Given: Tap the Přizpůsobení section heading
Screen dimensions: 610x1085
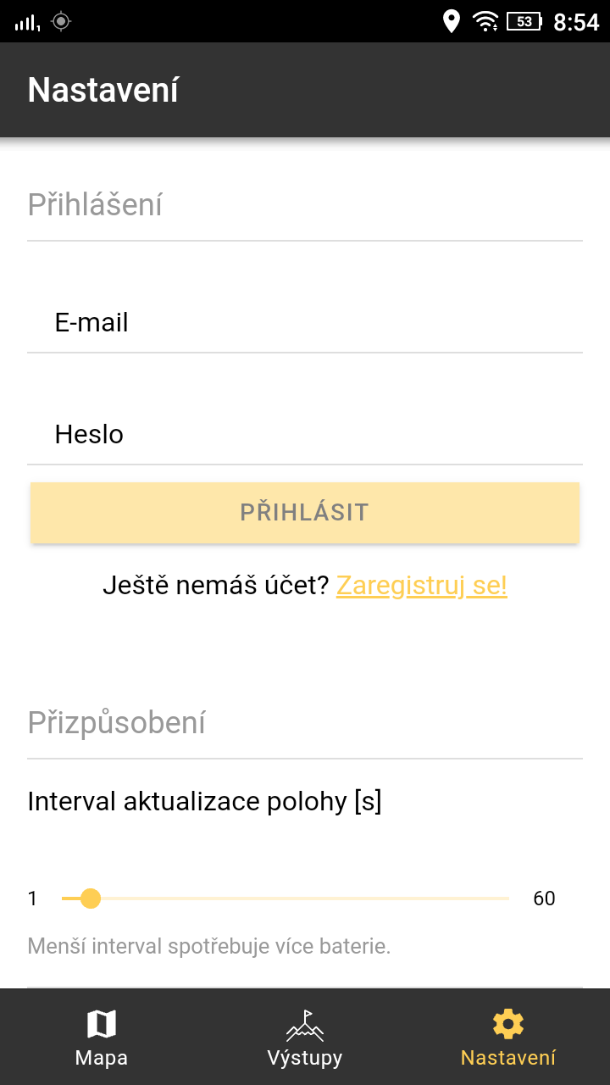Looking at the screenshot, I should (x=117, y=723).
